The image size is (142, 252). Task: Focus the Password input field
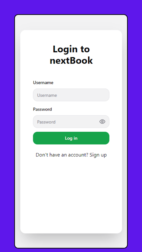71,122
